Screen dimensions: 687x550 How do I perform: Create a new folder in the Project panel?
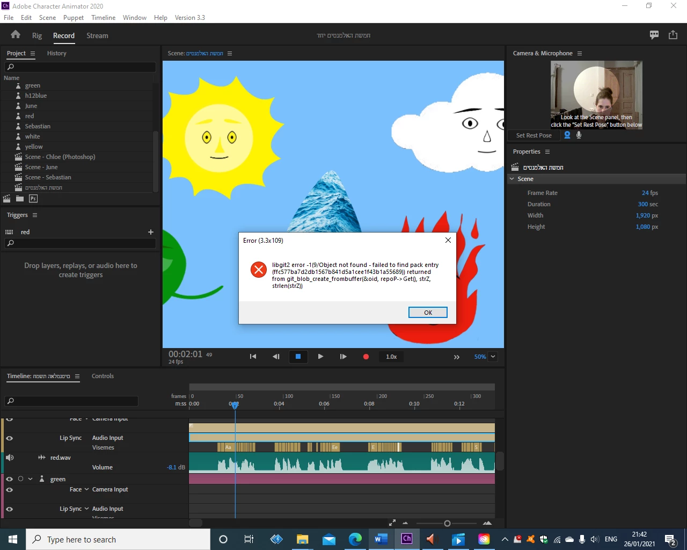(20, 199)
